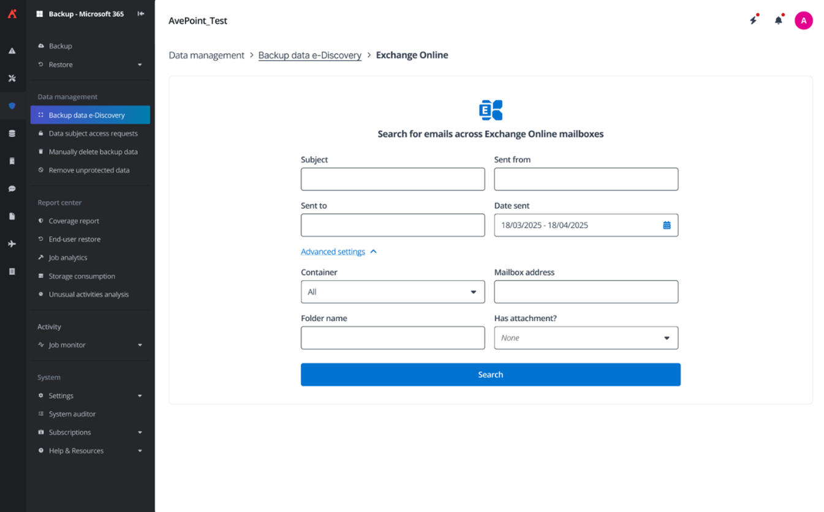
Task: Click the lightning bolt icon in header
Action: coord(754,20)
